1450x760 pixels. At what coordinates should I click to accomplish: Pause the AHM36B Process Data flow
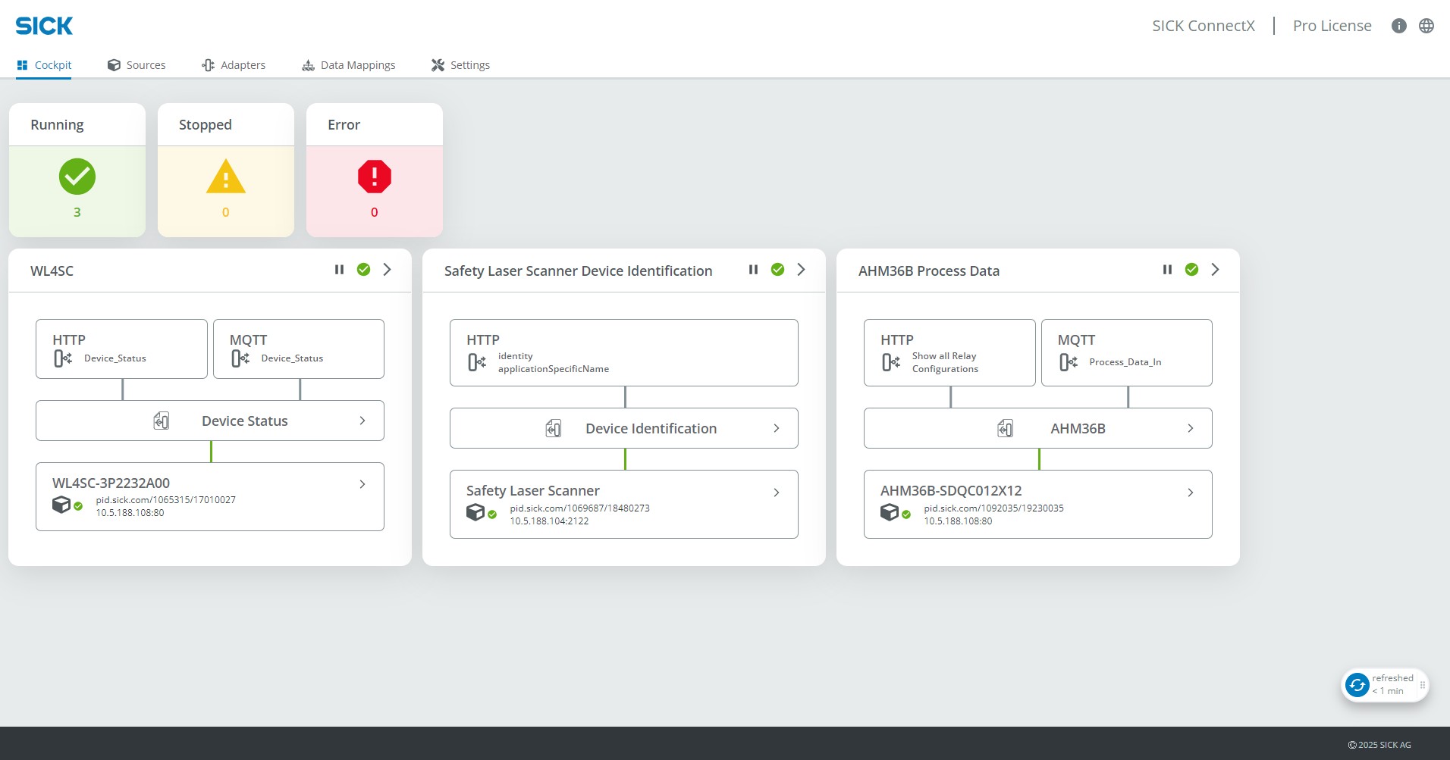click(1168, 270)
